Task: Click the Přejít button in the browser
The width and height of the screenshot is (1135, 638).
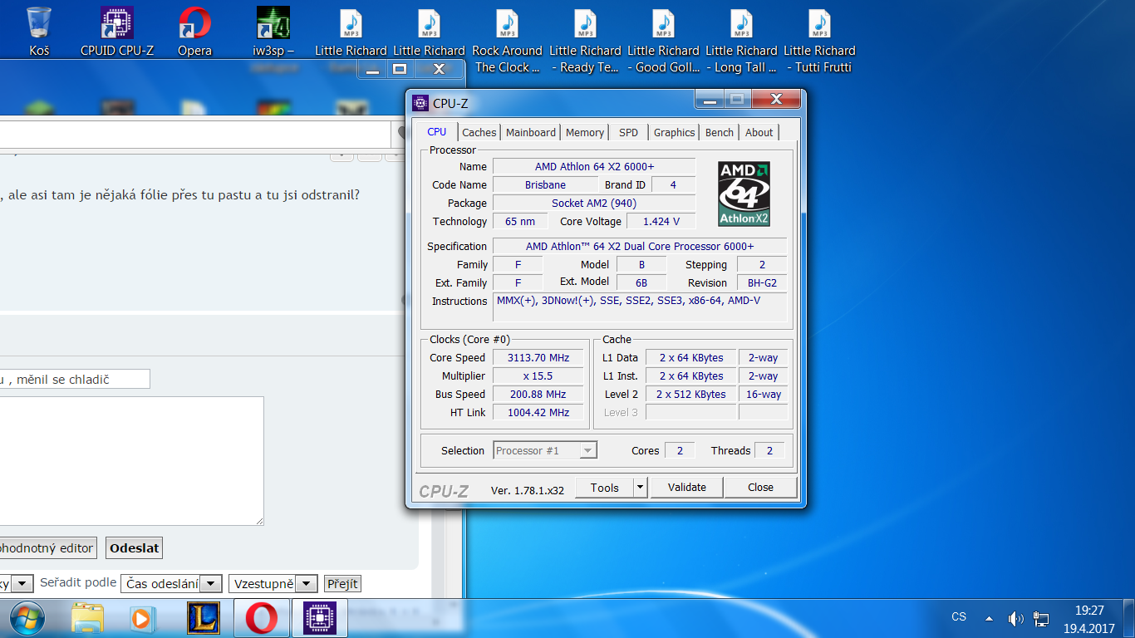Action: pyautogui.click(x=342, y=584)
